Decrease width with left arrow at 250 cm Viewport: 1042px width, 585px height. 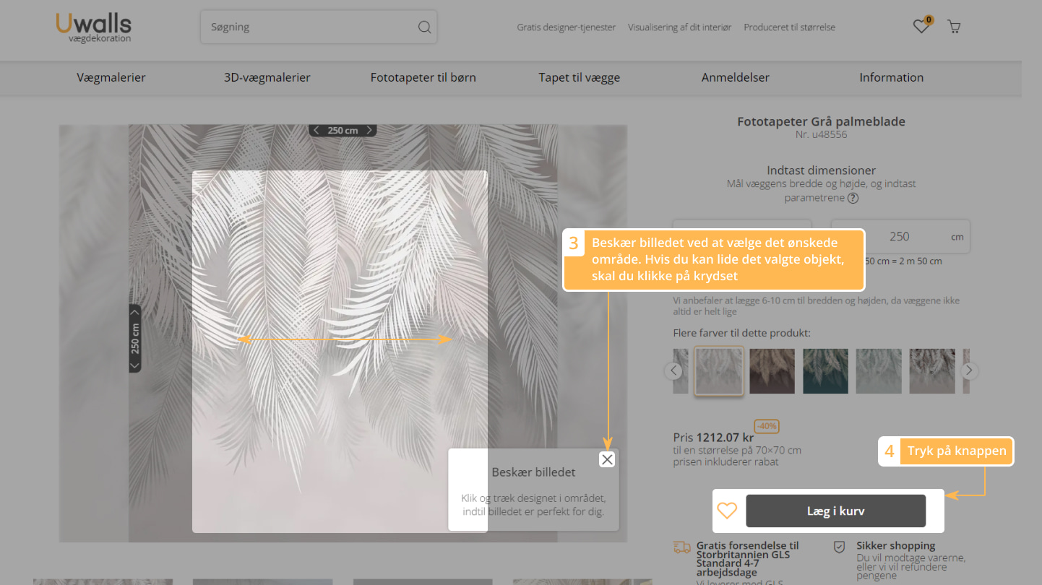click(317, 130)
